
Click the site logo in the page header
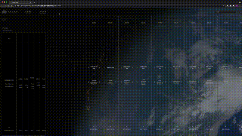(x=4, y=12)
